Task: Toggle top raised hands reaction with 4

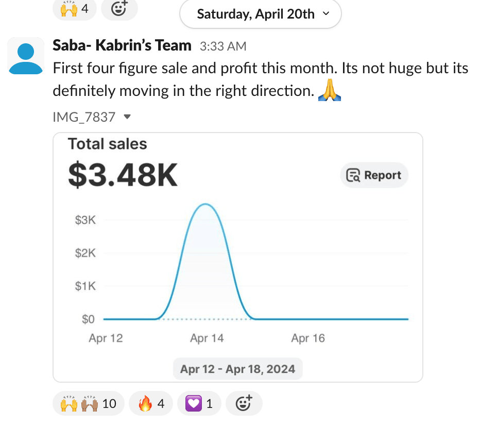Action: tap(75, 9)
